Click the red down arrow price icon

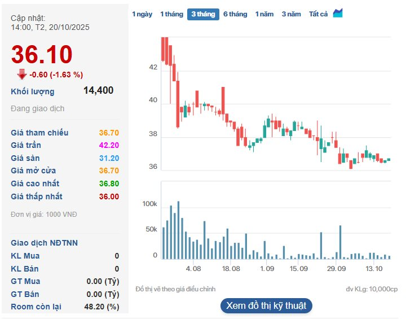[x=22, y=74]
